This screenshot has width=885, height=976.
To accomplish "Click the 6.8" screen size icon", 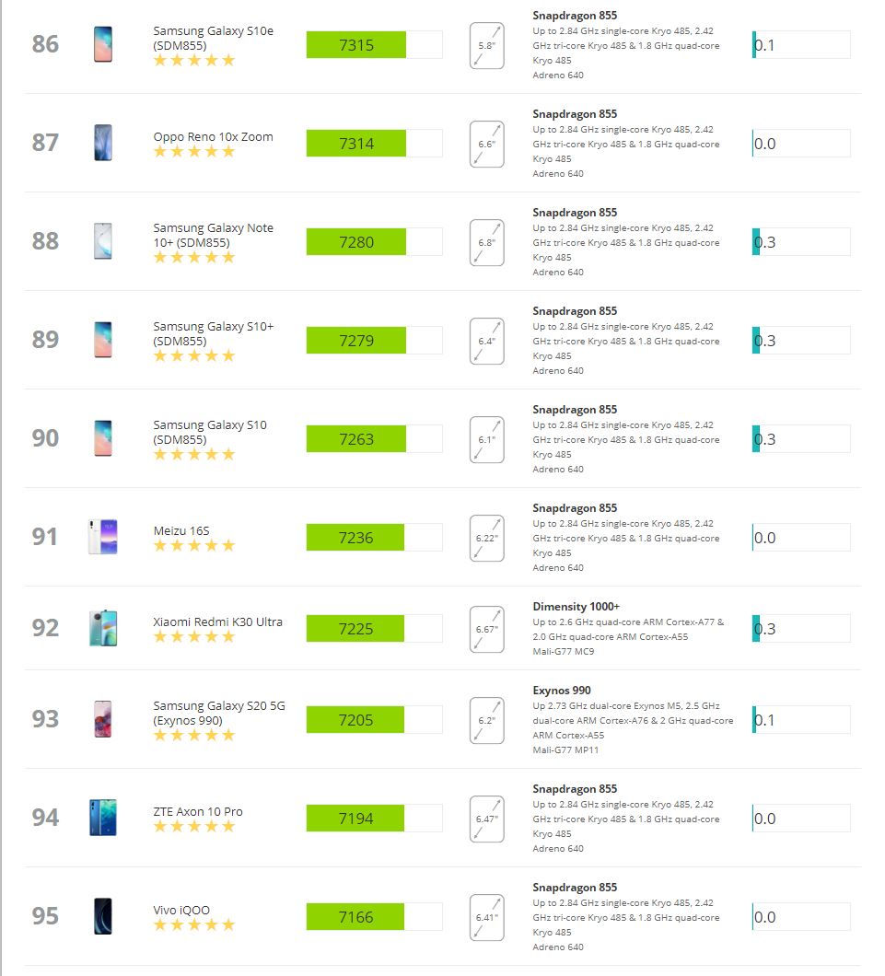I will (x=486, y=242).
